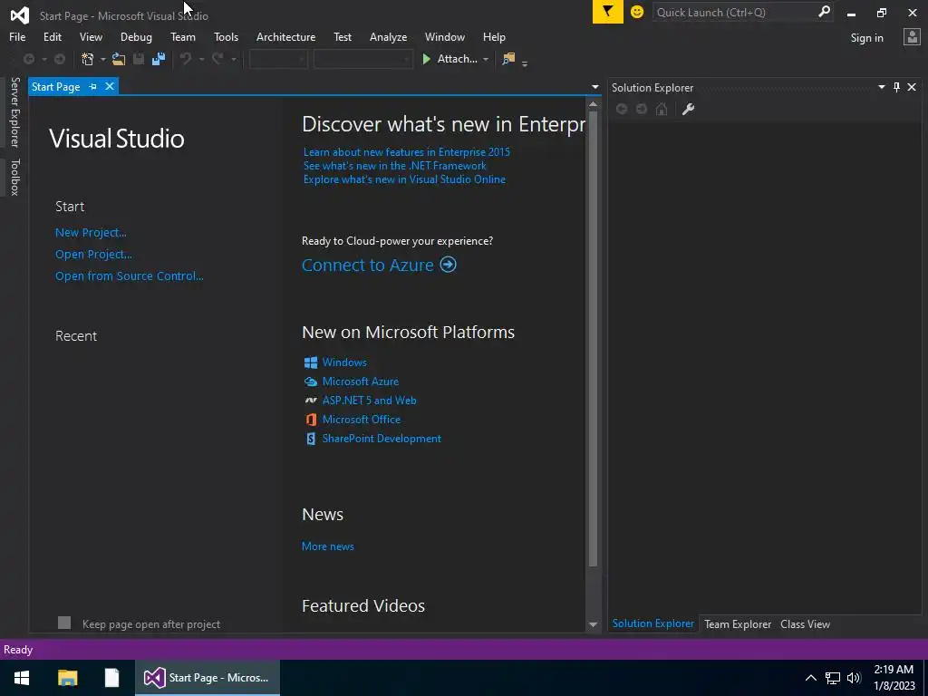928x696 pixels.
Task: Click the green Attach start button
Action: coord(449,59)
